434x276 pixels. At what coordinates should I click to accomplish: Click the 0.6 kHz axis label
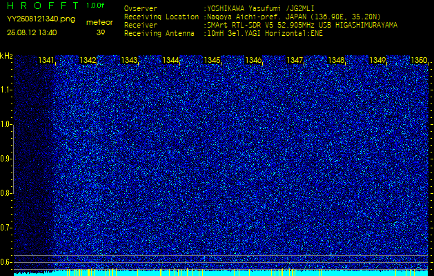coord(6,262)
